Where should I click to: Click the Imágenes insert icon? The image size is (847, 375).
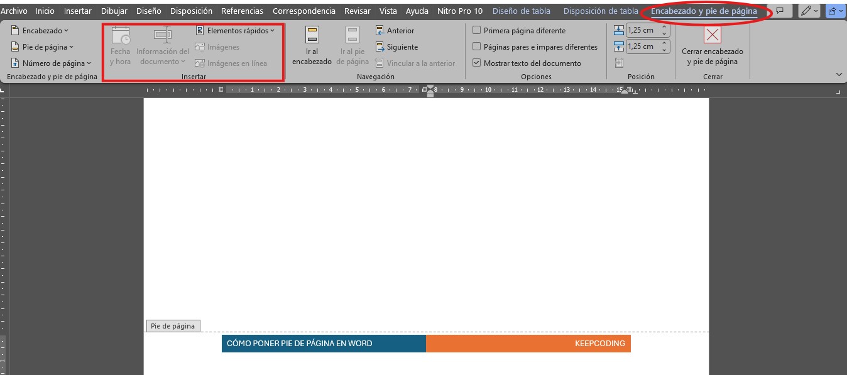(217, 47)
